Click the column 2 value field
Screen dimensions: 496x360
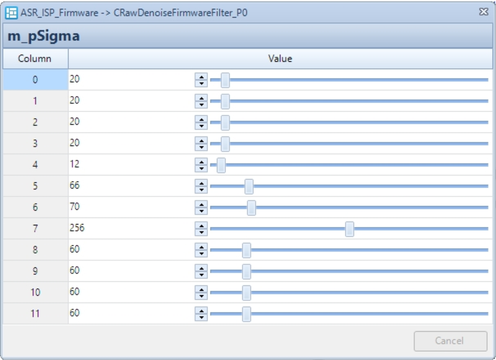click(x=130, y=122)
